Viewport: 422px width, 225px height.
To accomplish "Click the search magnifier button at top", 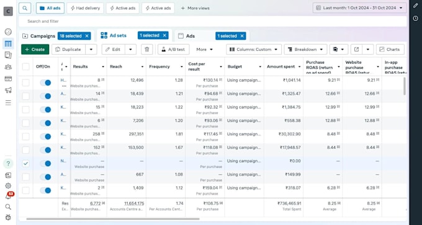I will 25,8.
